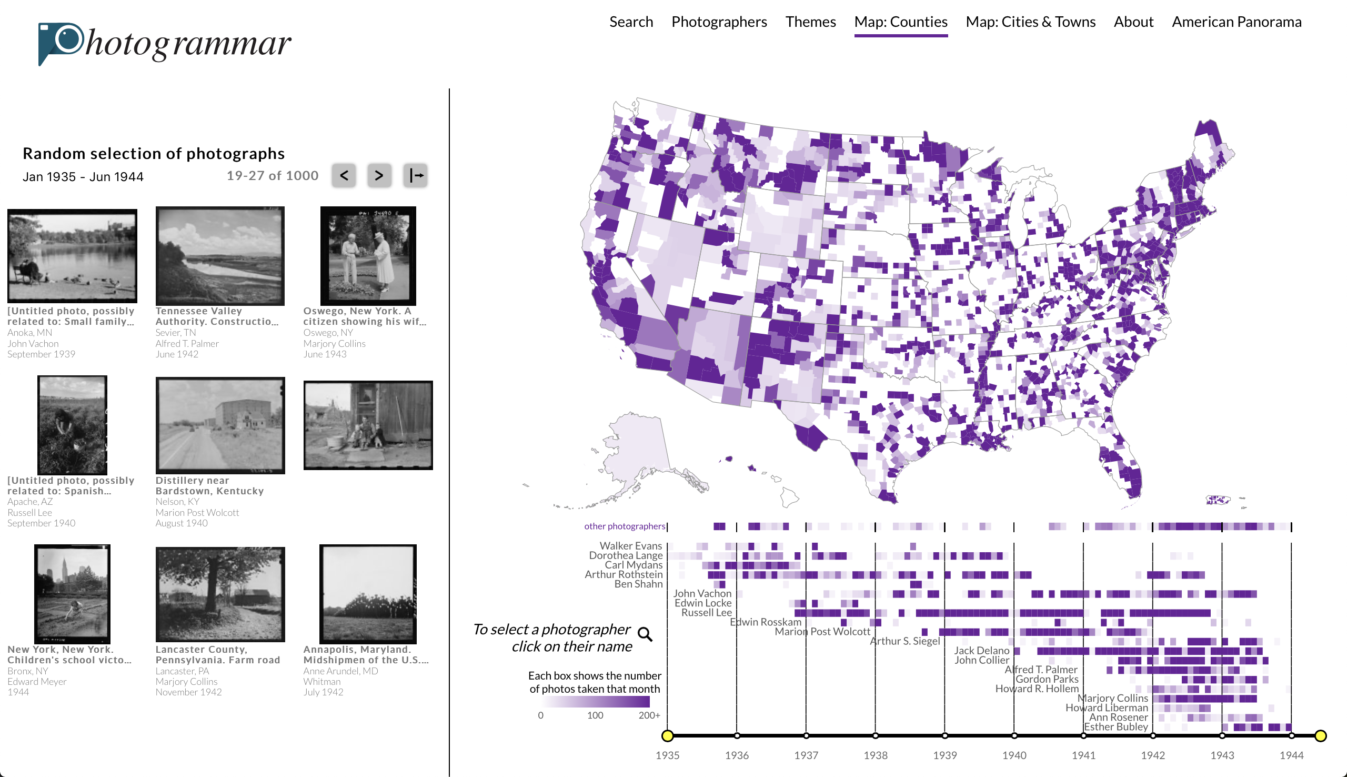1347x777 pixels.
Task: Select photographer John Collier
Action: pyautogui.click(x=982, y=660)
